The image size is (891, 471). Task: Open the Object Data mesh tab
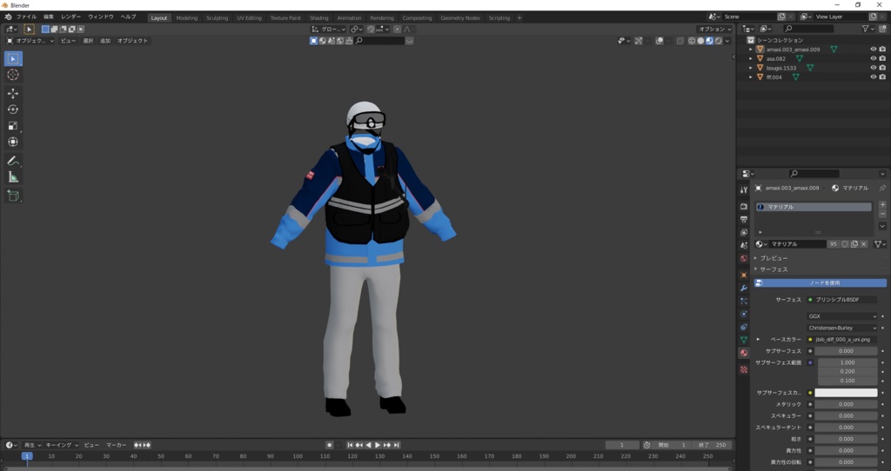(x=744, y=340)
